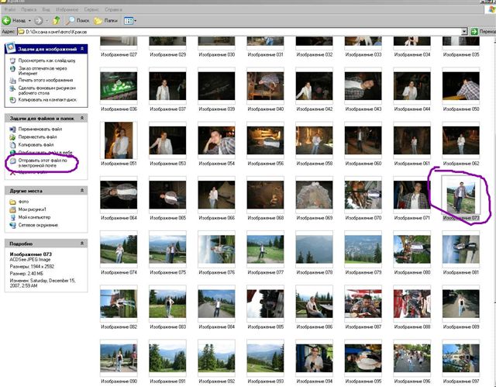Select thumbnail Изображение 062
The height and width of the screenshot is (387, 496).
pos(461,140)
